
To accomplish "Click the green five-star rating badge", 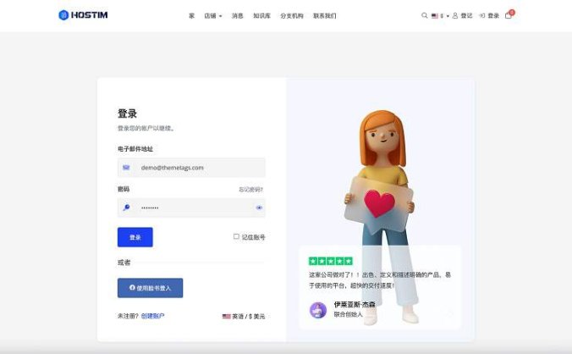I will click(x=331, y=261).
